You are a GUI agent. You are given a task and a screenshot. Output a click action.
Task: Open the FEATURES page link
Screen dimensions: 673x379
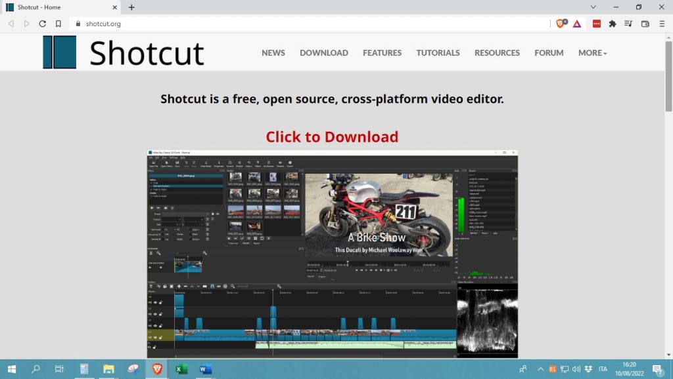coord(382,53)
